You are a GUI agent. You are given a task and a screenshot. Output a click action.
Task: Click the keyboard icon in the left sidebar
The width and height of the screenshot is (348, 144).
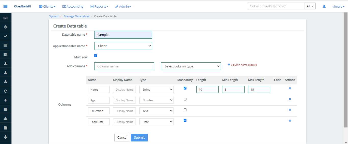[x=5, y=18]
